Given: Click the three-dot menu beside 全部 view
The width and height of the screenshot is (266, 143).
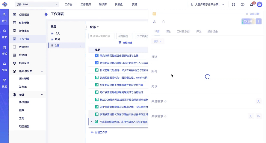Looking at the screenshot, I should pyautogui.click(x=81, y=46).
